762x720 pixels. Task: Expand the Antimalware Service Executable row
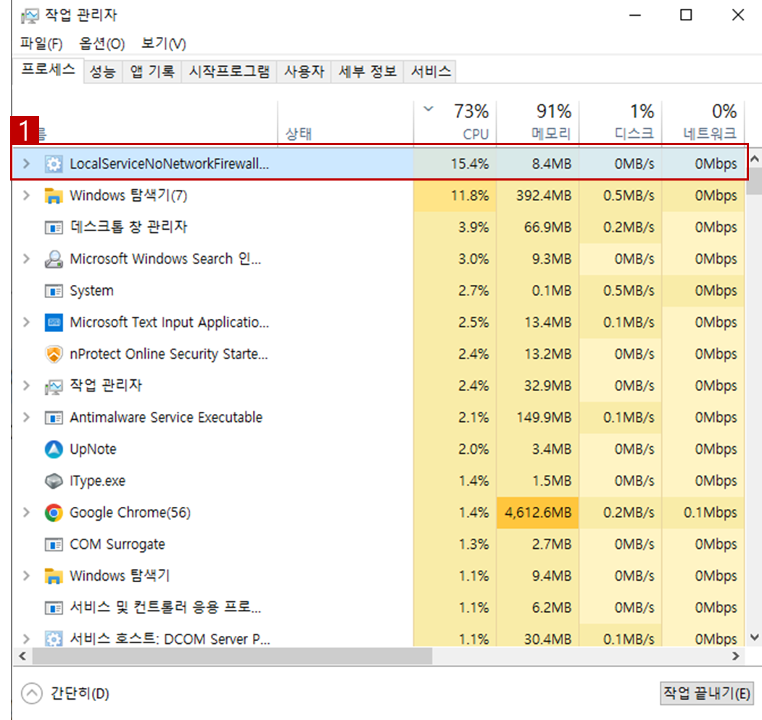point(26,418)
